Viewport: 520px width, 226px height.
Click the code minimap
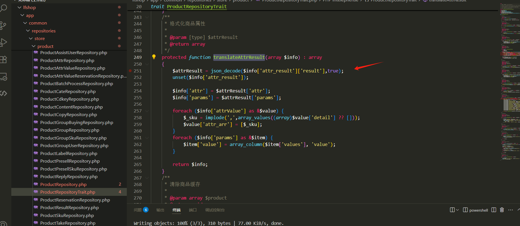(510, 82)
